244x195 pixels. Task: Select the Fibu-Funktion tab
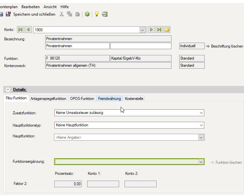16,98
